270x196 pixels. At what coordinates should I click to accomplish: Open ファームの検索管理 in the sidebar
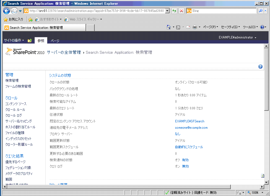click(18, 86)
